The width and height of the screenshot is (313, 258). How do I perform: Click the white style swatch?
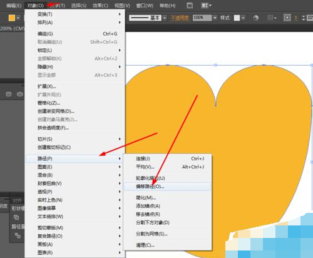point(237,18)
